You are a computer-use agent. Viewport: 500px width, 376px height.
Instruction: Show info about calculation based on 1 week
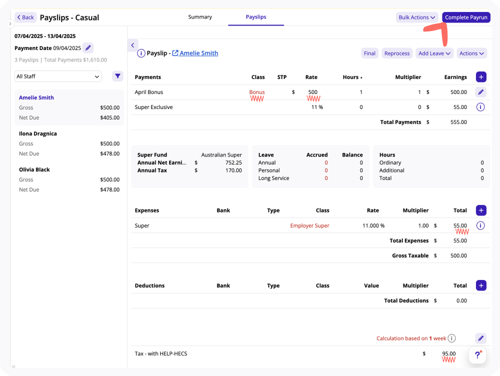[x=451, y=338]
